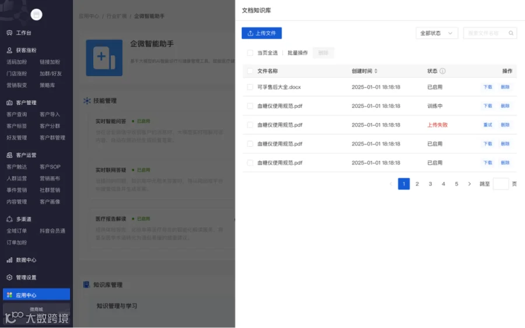This screenshot has height=328, width=525.
Task: Select checkbox for 可孚售后大全.docx
Action: [250, 87]
